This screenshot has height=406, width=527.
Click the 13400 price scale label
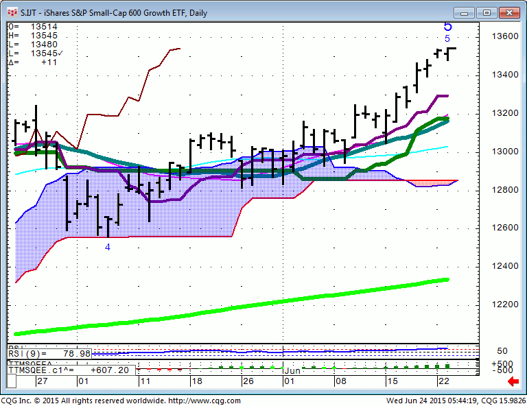(505, 75)
